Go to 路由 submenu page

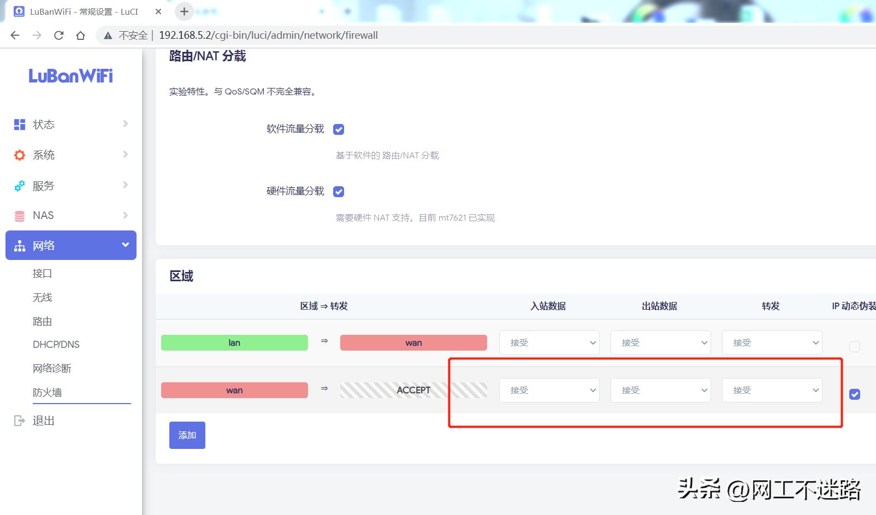[42, 322]
